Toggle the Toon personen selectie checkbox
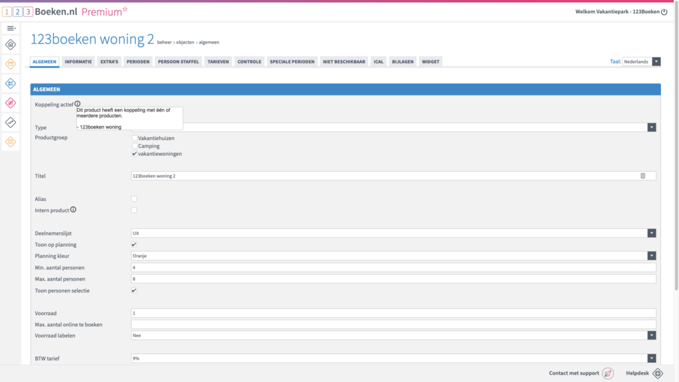The width and height of the screenshot is (679, 382). 134,290
